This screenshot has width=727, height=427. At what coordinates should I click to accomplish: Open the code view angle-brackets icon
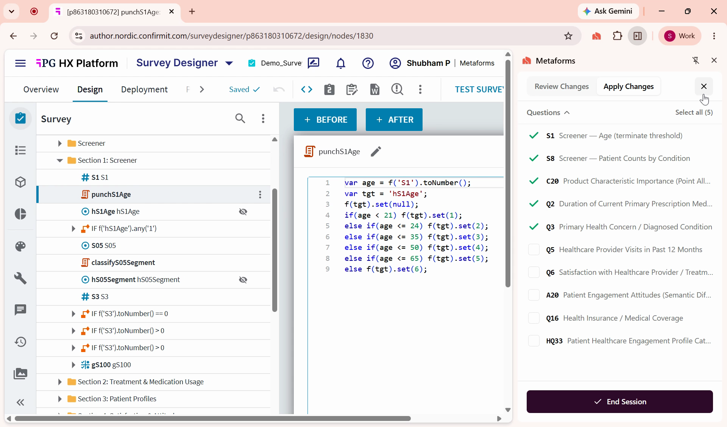(x=307, y=89)
